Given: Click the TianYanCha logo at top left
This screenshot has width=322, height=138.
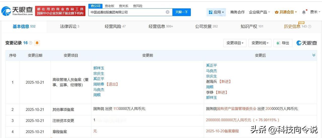Looking at the screenshot, I should tap(17, 11).
